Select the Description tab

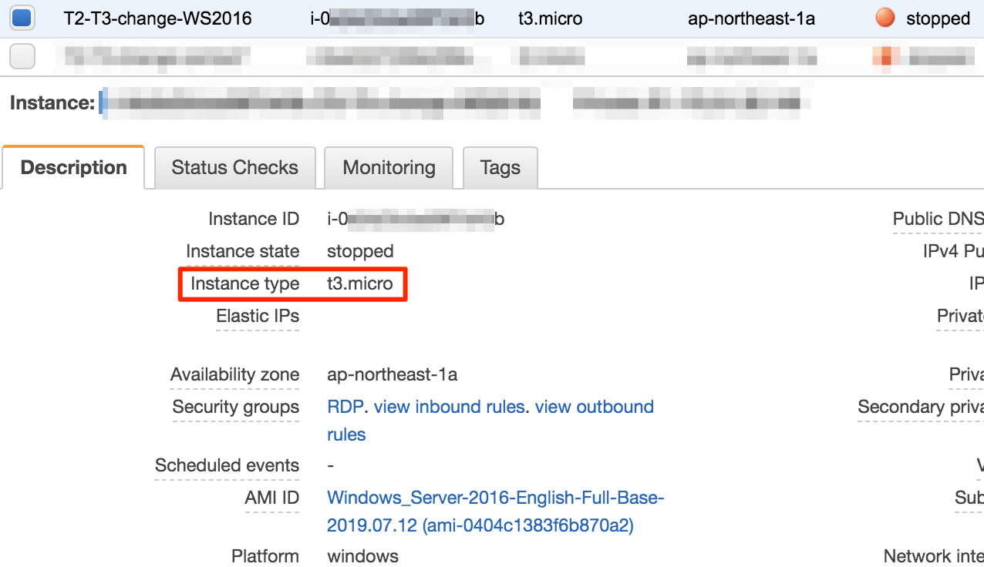coord(73,168)
